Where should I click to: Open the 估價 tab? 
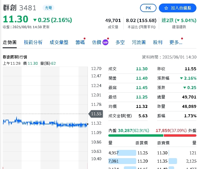pos(97,42)
